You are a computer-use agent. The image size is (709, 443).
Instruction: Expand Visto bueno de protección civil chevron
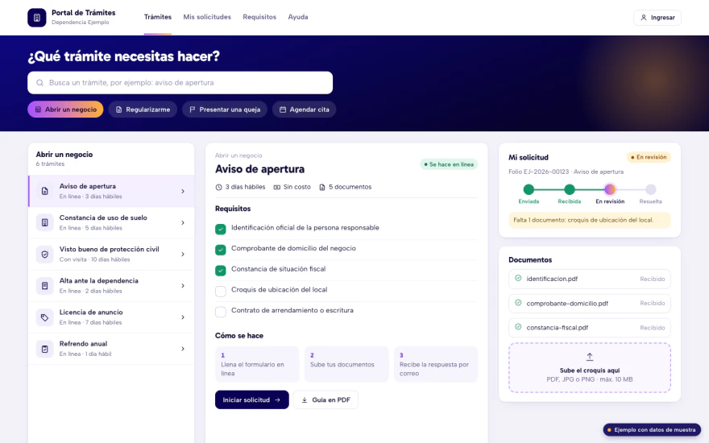coord(183,254)
